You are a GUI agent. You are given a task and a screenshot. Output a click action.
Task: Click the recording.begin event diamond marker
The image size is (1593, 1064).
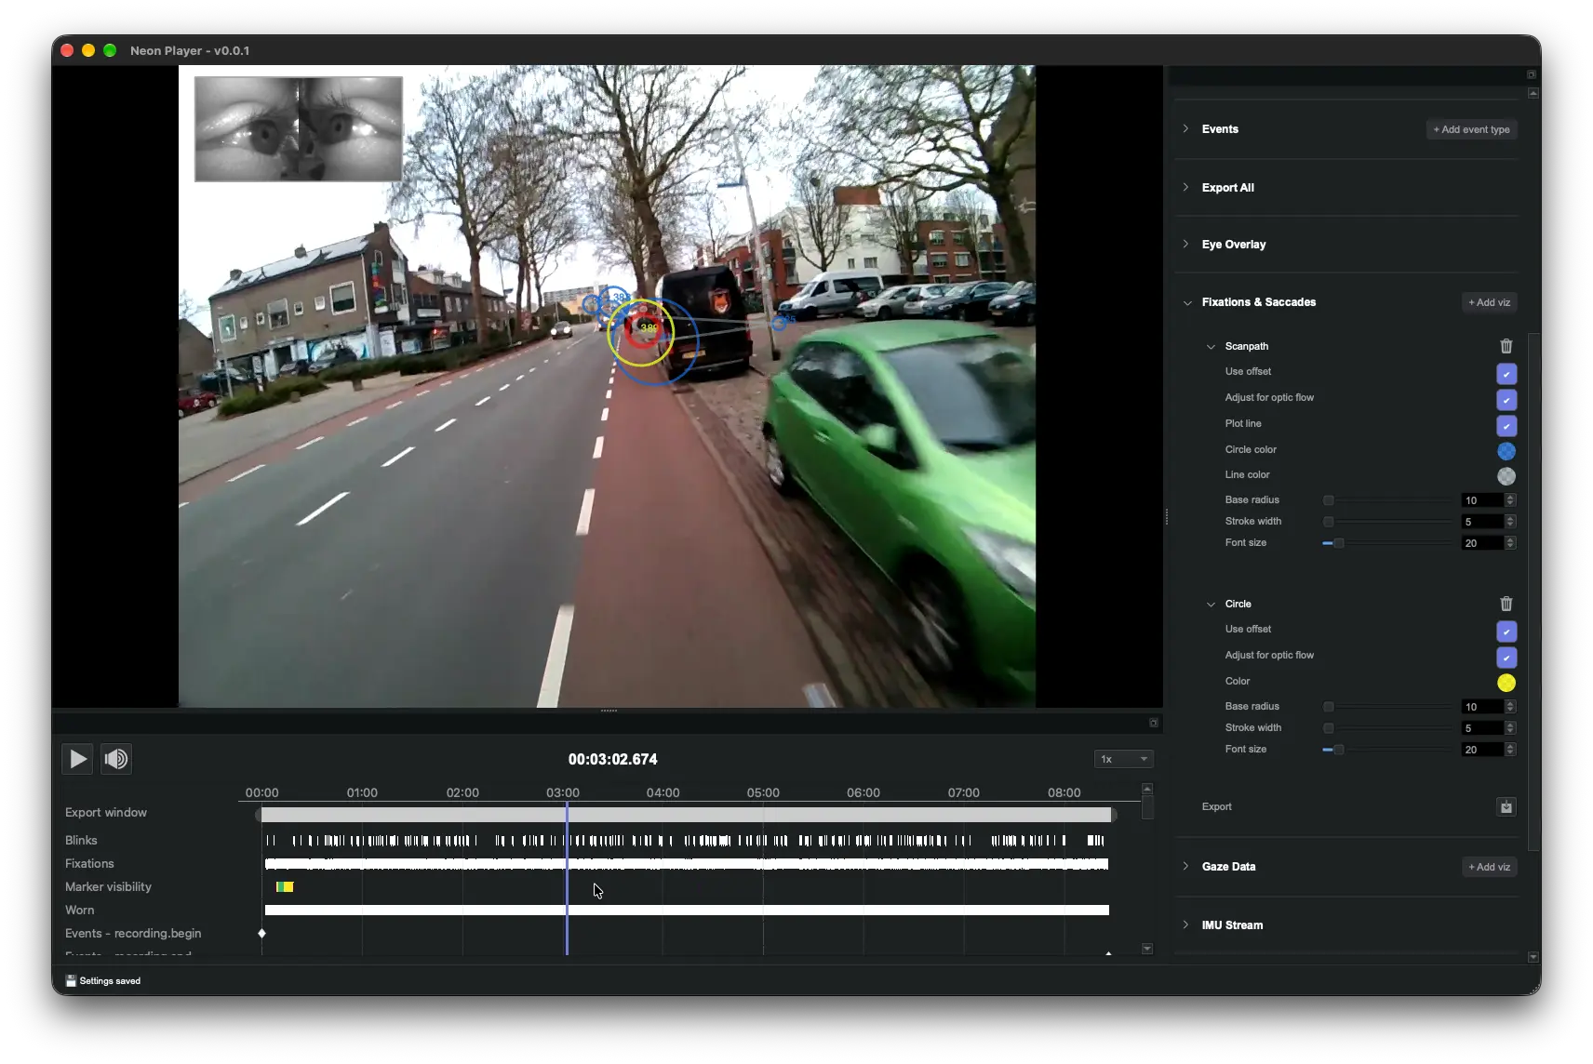coord(262,934)
